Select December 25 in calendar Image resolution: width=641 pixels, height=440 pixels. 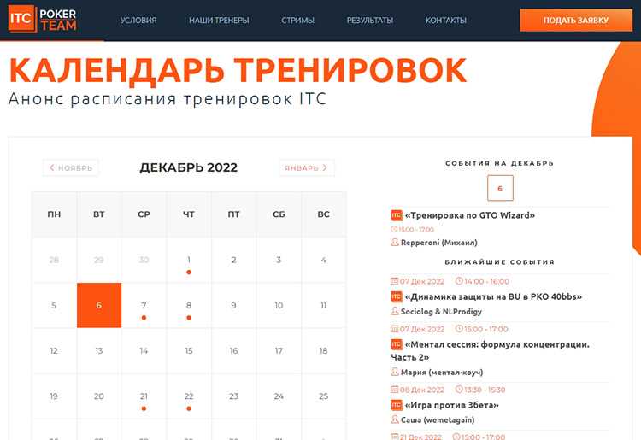[323, 396]
